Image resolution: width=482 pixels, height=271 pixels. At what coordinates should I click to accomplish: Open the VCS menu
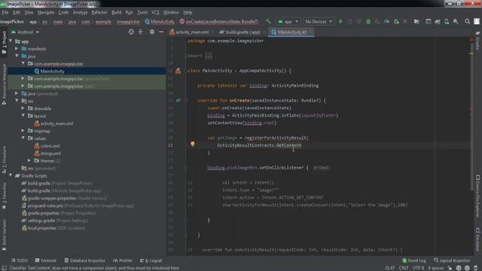155,13
